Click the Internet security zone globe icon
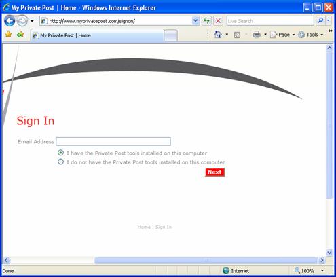This screenshot has height=277, width=336. (226, 270)
